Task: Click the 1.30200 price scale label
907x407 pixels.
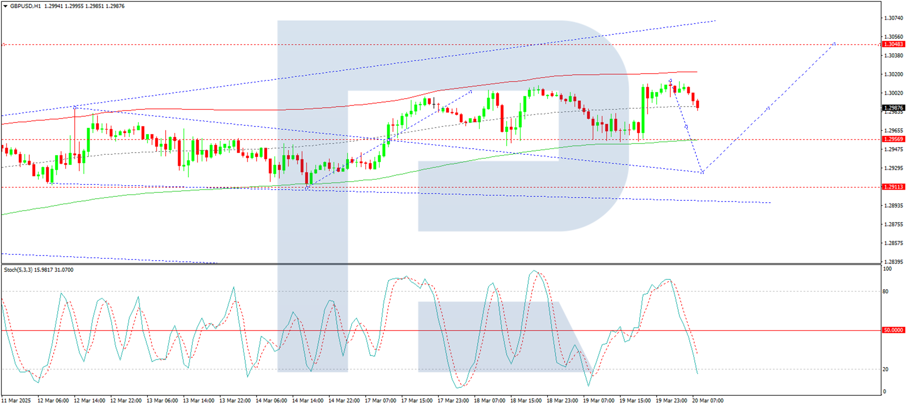Action: pyautogui.click(x=893, y=75)
